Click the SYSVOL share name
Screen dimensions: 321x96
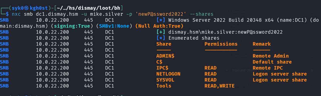tap(165, 80)
